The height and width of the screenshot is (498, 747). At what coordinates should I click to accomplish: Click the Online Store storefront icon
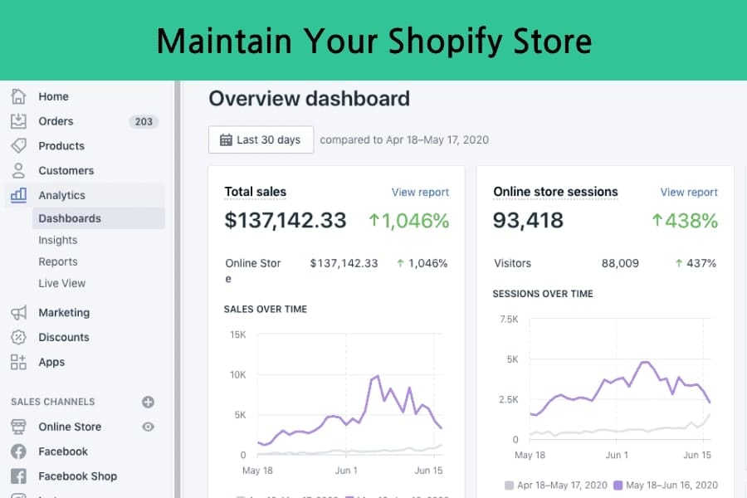point(18,427)
